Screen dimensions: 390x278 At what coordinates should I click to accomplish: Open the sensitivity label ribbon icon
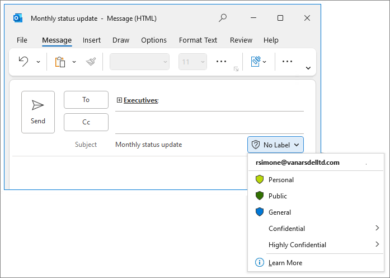(x=256, y=62)
